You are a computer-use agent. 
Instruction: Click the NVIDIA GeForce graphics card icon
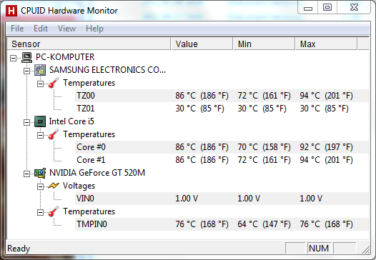point(40,173)
